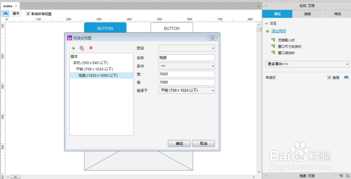Toggle the 启用 adaptive checkbox
Screen dimensions: 351x179
coord(329,78)
